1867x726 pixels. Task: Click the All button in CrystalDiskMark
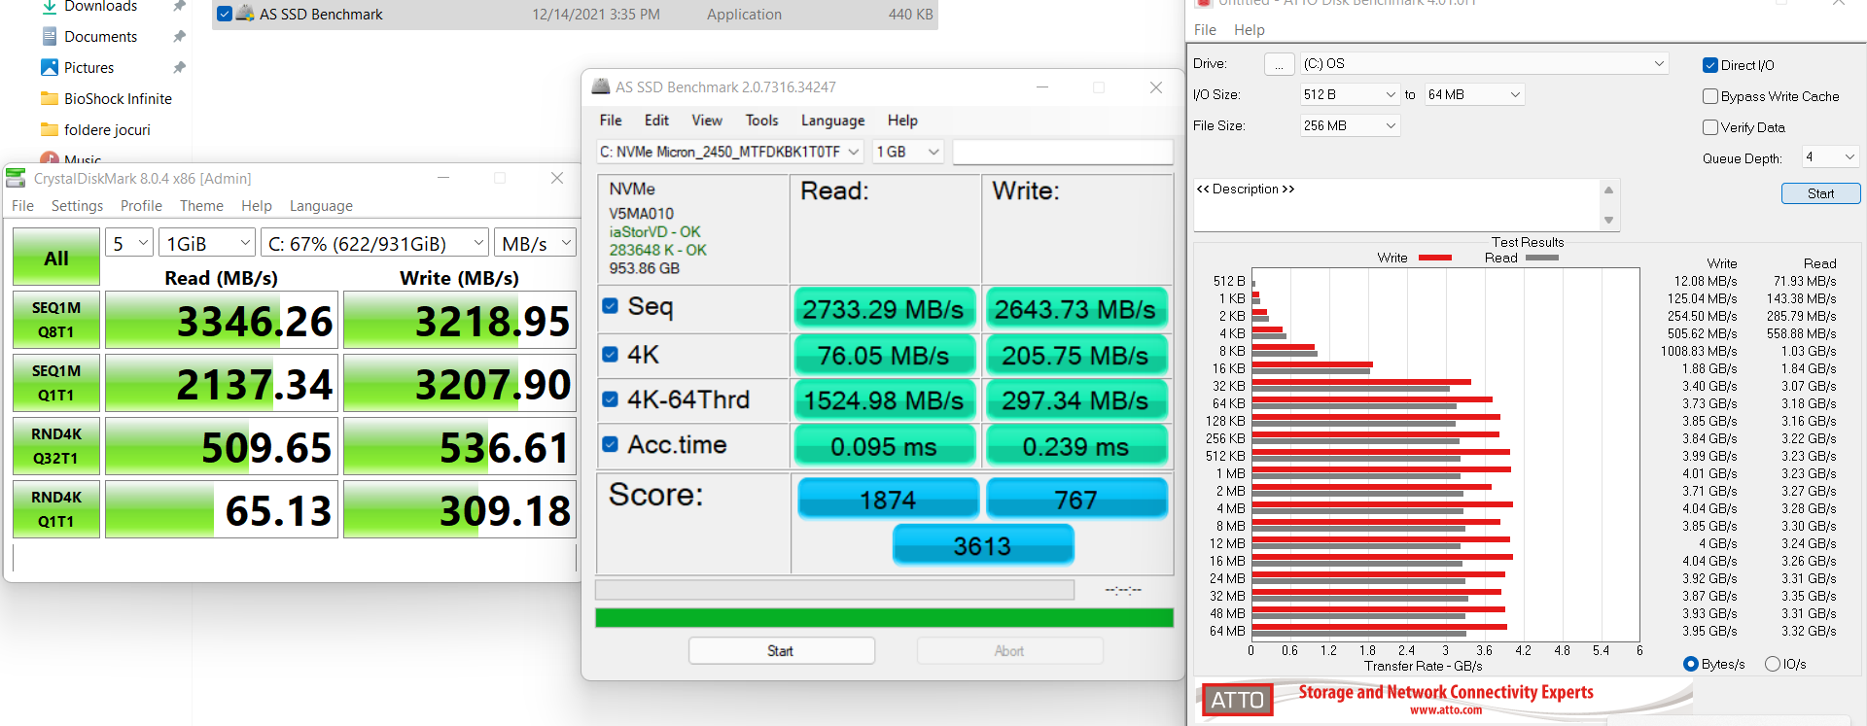(x=56, y=258)
